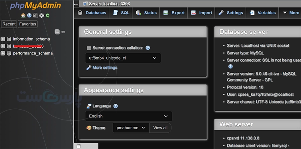Open the More settings link
301x149 pixels.
click(105, 68)
